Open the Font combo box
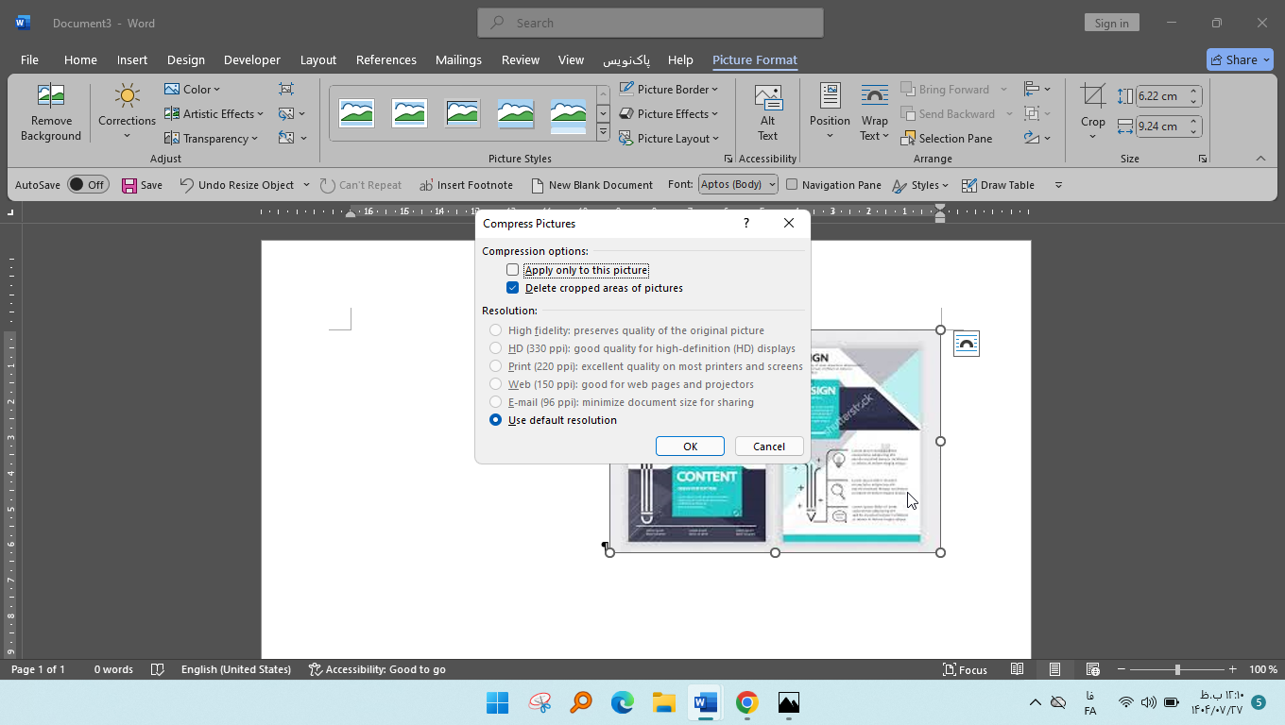Screen dimensions: 1285x725 (x=738, y=185)
